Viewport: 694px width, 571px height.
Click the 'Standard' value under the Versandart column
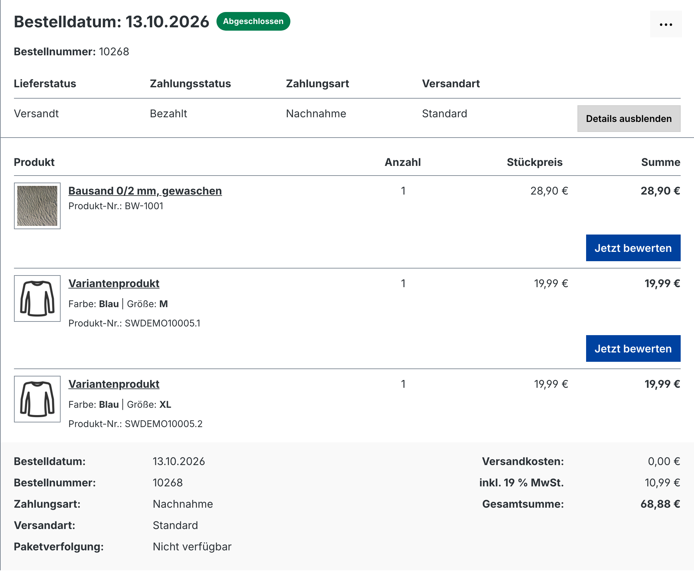[x=445, y=114]
